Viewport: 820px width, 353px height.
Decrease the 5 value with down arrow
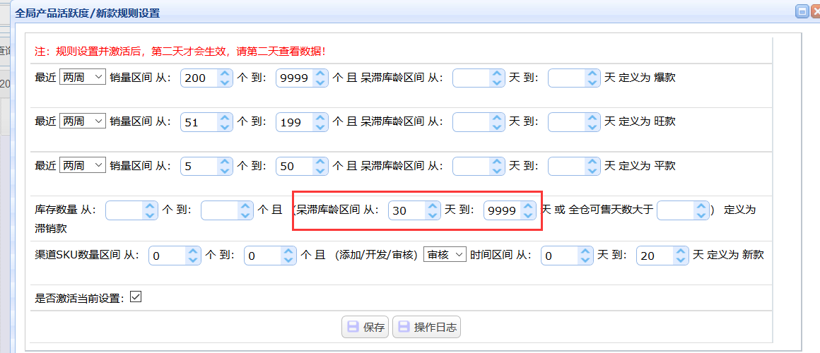click(225, 172)
